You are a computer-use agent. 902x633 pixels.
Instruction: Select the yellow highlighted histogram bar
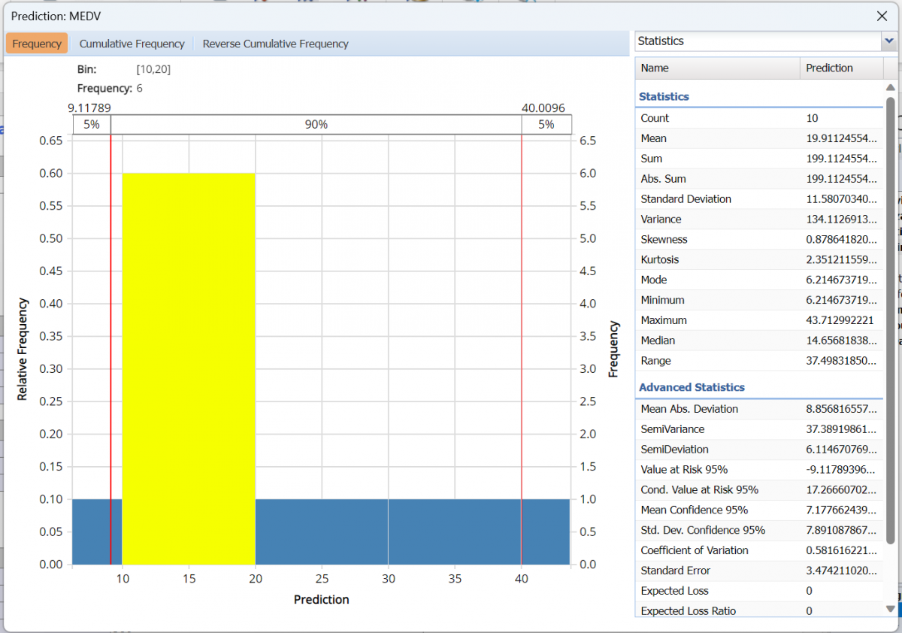click(189, 368)
